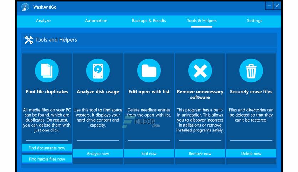Click the WashAndGo broom logo icon
The image size is (298, 172).
tap(25, 7)
